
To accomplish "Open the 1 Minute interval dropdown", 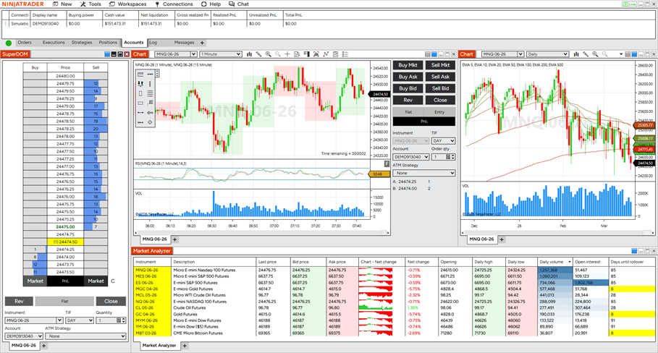I will [221, 54].
